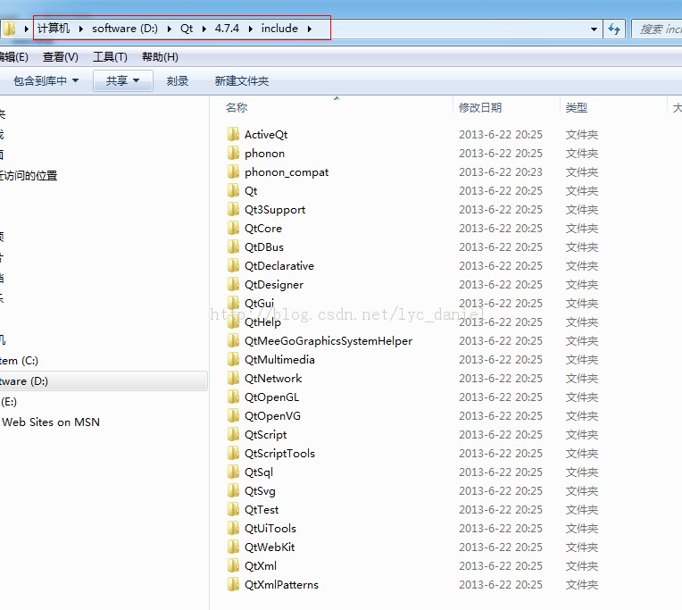Select the QtHelp folder name
682x610 pixels.
[x=262, y=322]
